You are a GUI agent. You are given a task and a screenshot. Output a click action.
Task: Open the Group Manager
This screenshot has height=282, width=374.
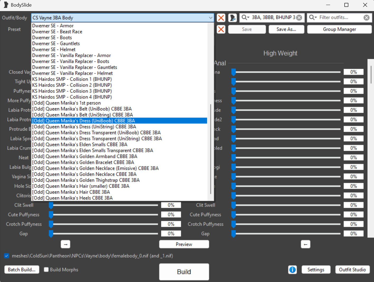[339, 29]
